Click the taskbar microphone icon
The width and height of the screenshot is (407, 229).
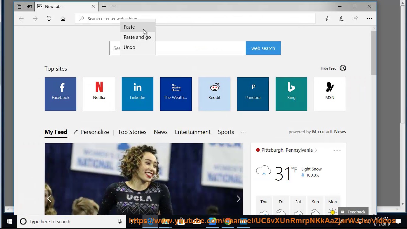click(x=120, y=221)
